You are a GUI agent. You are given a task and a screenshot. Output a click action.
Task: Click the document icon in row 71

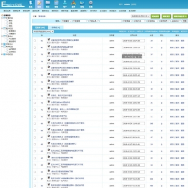pyautogui.click(x=49, y=109)
